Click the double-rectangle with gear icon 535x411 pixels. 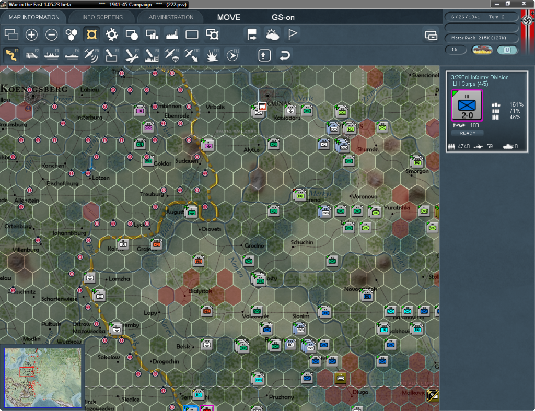(x=212, y=34)
